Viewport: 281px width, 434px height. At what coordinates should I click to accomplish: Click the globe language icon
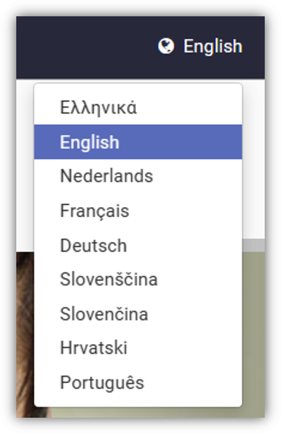pyautogui.click(x=166, y=46)
